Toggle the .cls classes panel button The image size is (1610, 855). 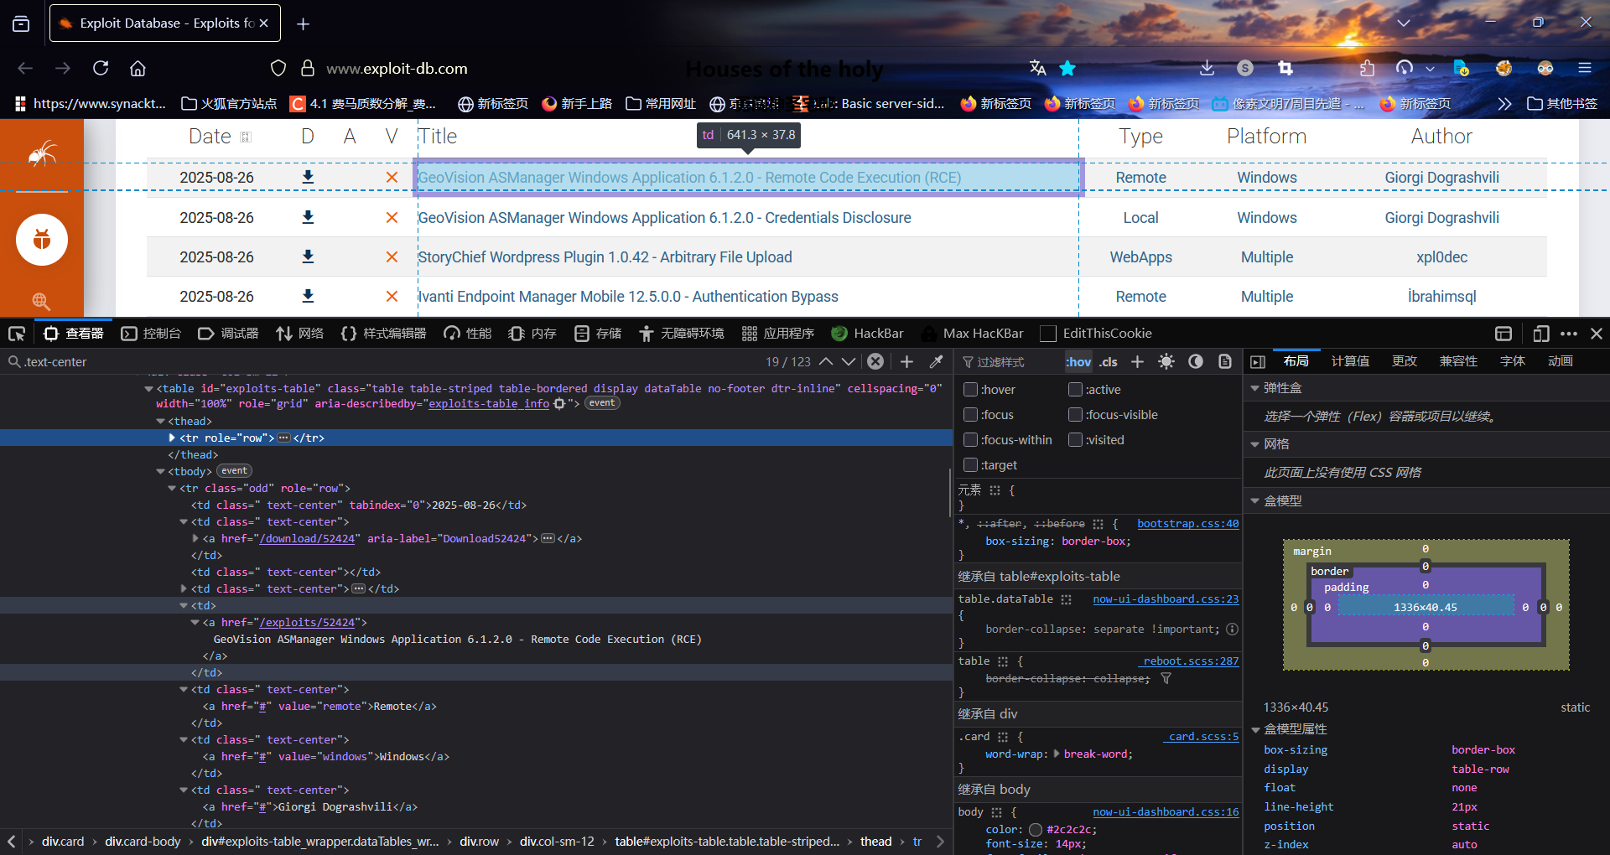(x=1109, y=361)
